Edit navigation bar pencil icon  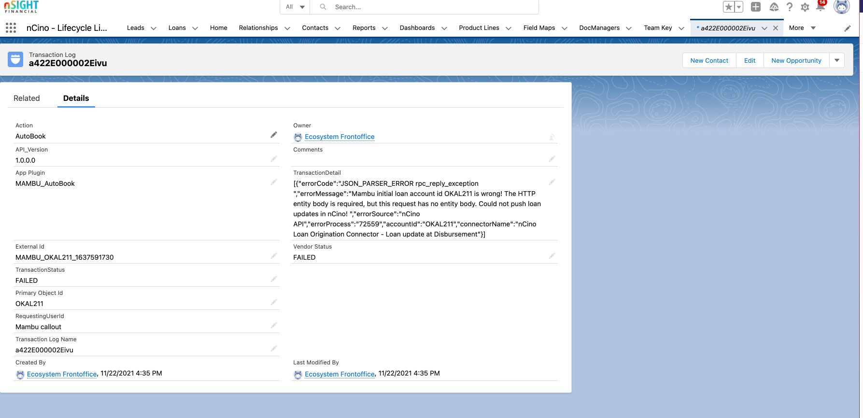(847, 28)
